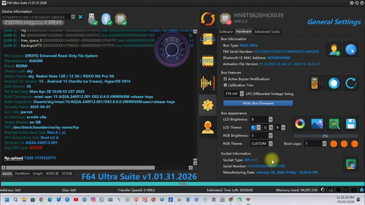The width and height of the screenshot is (365, 205).
Task: Open the LCD Theme G dropdown
Action: coord(271,128)
